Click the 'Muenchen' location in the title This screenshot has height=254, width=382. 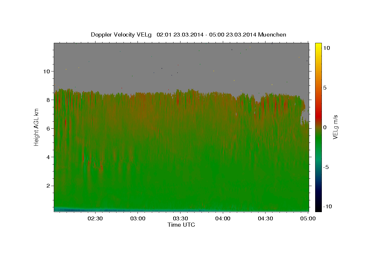pos(272,35)
